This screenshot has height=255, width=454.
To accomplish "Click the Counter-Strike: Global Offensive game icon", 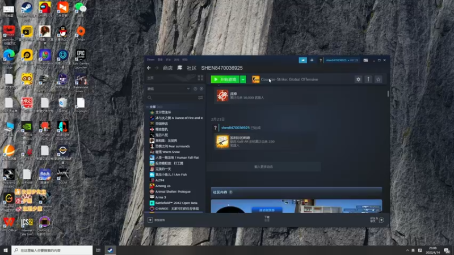I will coord(256,79).
